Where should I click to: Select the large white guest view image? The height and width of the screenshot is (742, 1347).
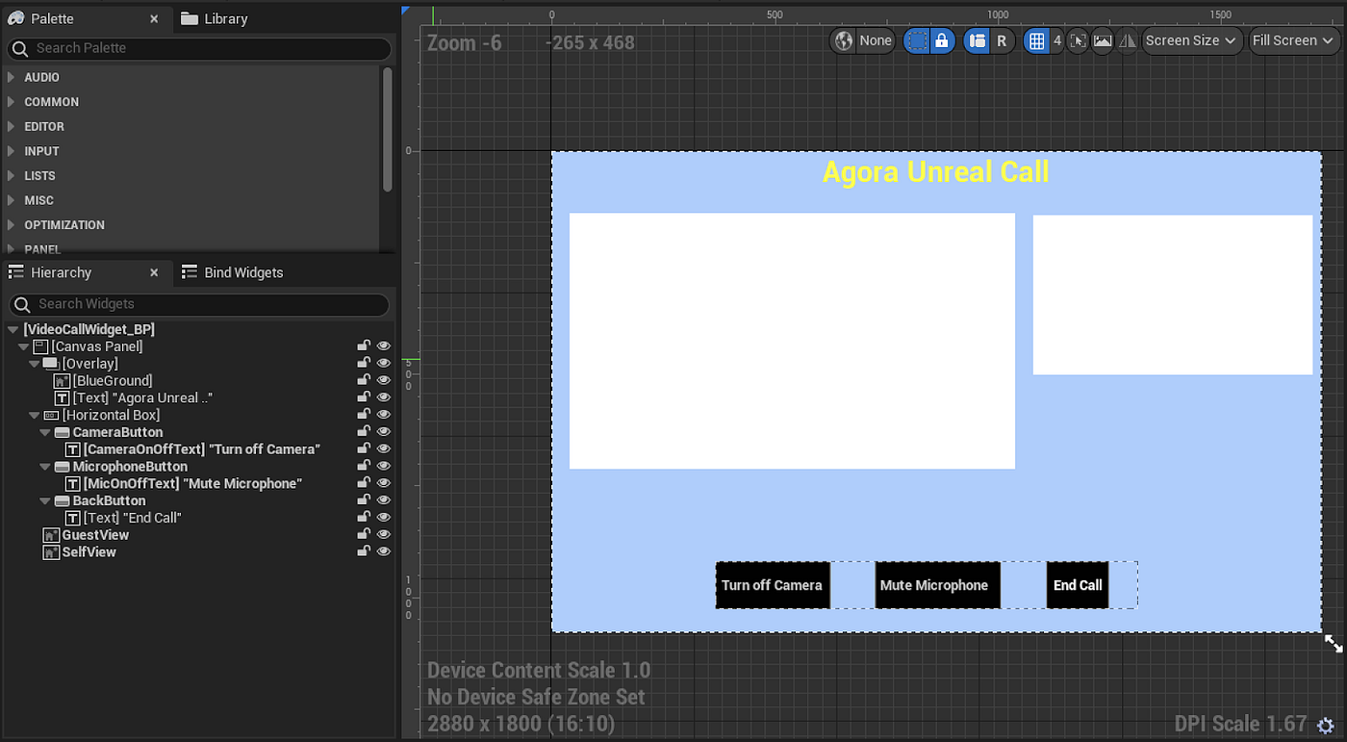coord(792,341)
